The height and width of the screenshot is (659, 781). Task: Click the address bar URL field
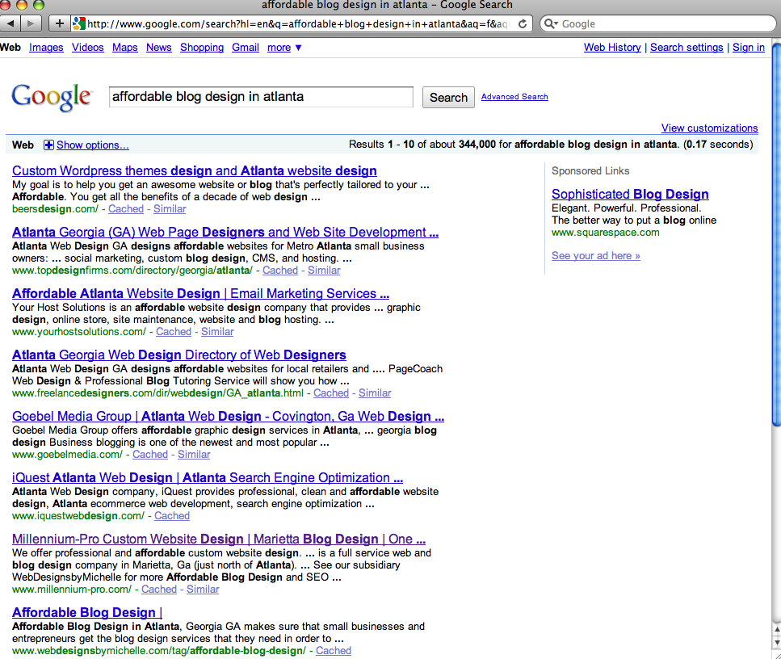[x=297, y=23]
